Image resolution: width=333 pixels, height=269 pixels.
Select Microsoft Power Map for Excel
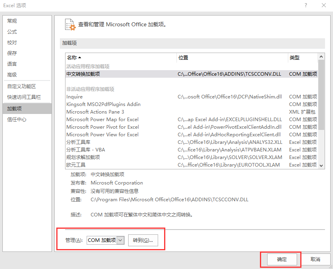192,119
